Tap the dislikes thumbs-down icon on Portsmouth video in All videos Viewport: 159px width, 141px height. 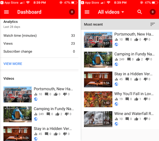146,40
